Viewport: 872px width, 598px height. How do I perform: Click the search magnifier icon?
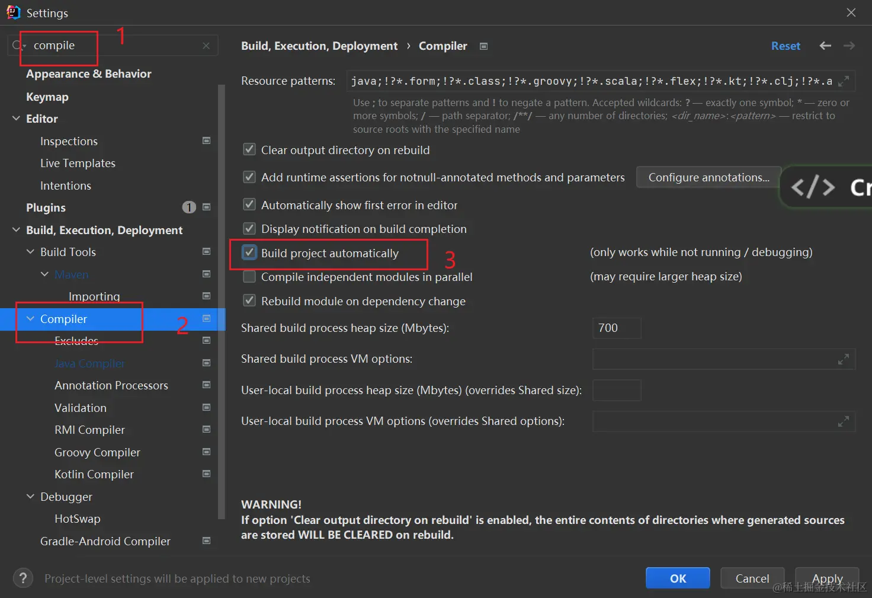(17, 46)
